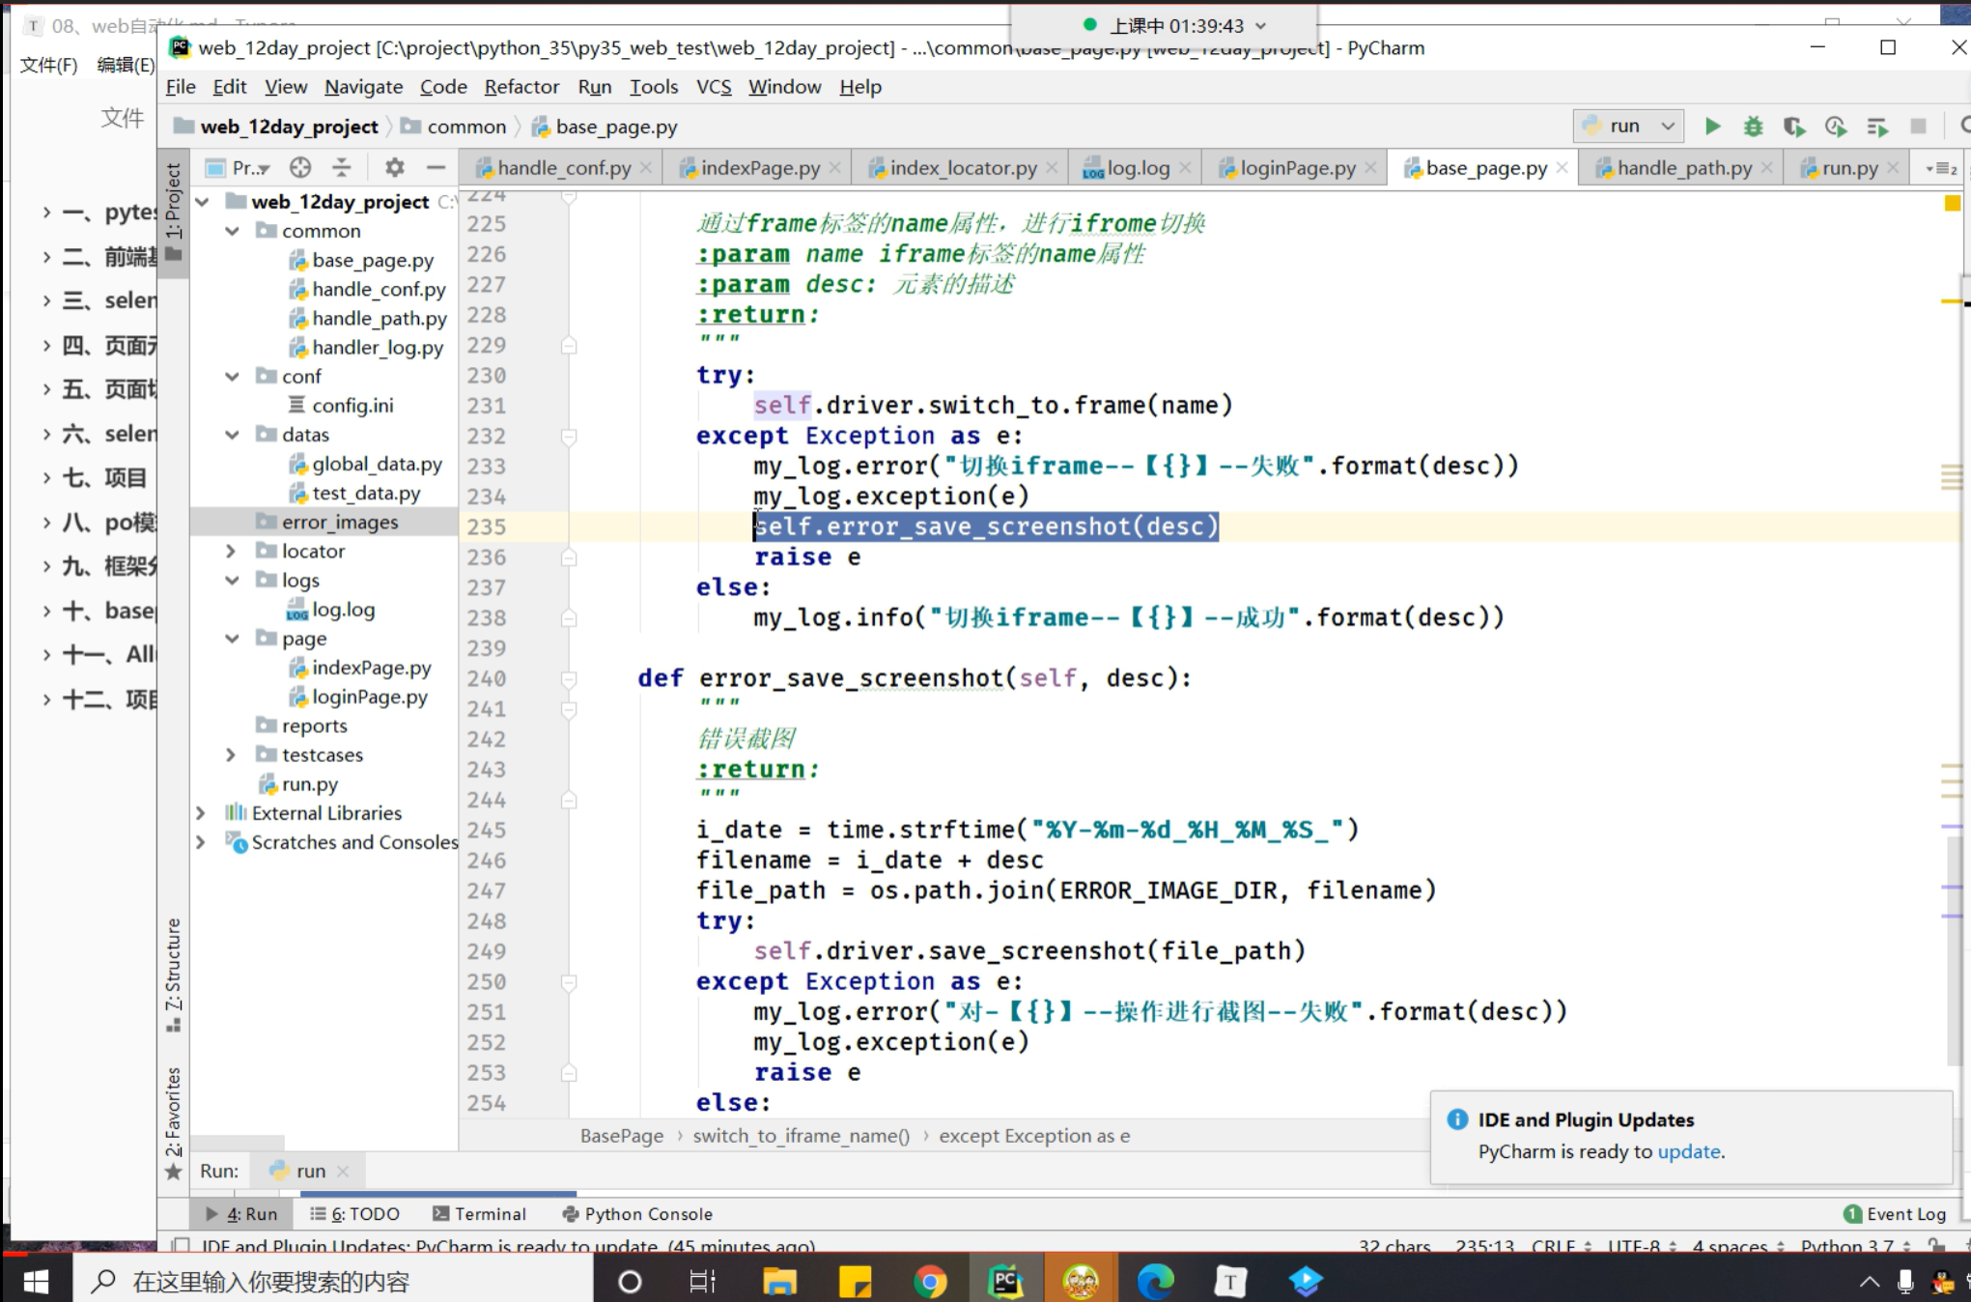Click the update link in notification
1971x1302 pixels.
coord(1688,1151)
